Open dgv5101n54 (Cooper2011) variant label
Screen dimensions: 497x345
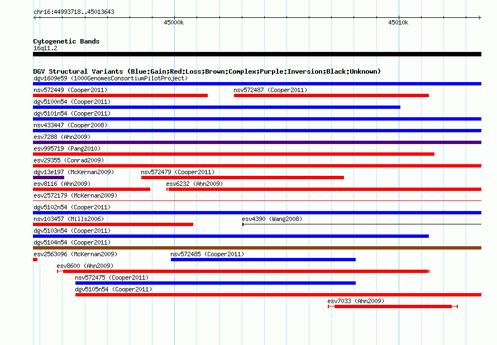coord(72,113)
